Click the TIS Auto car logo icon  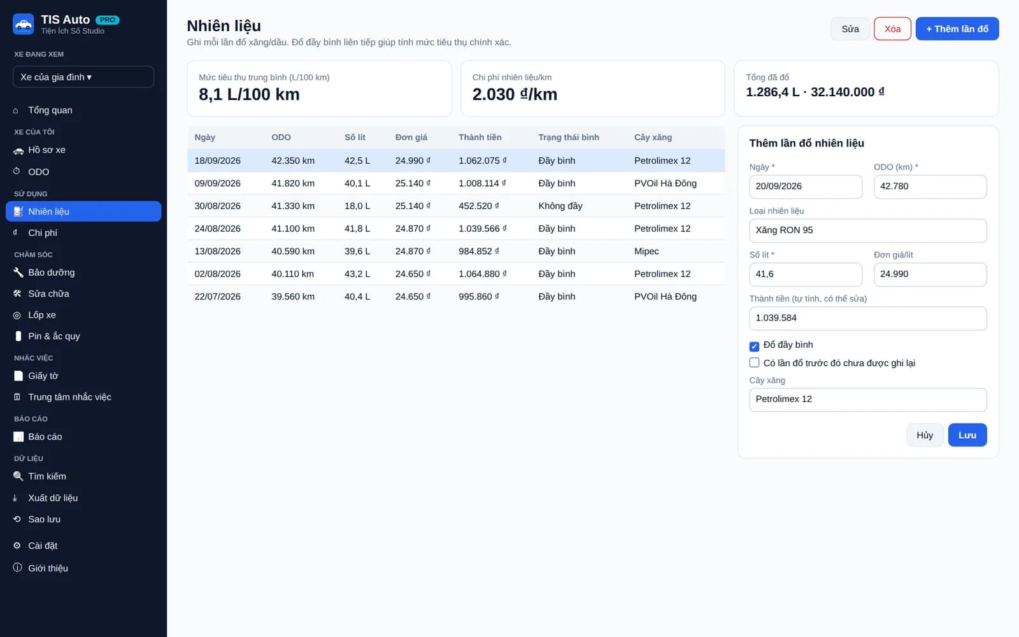coord(24,24)
